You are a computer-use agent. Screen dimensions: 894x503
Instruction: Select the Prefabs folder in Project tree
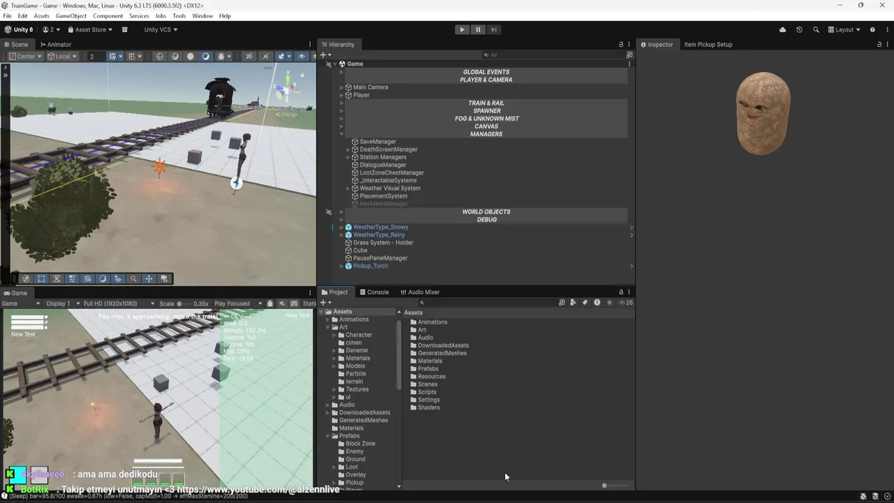coord(349,436)
